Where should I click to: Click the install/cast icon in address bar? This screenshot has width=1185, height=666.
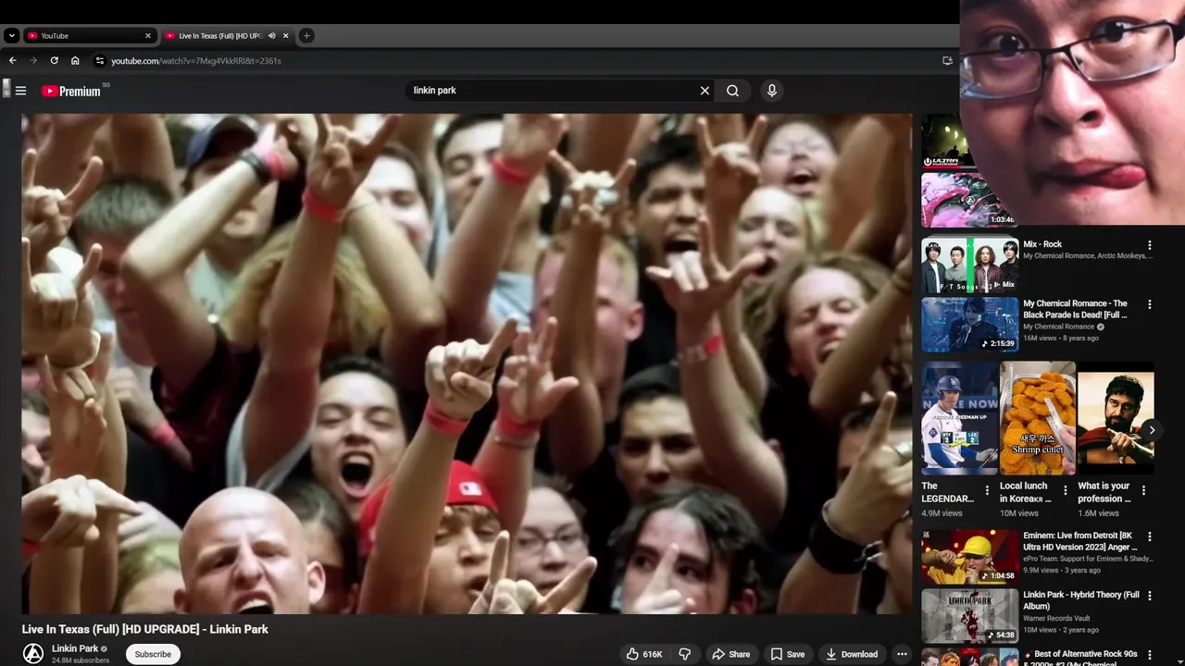click(x=947, y=61)
